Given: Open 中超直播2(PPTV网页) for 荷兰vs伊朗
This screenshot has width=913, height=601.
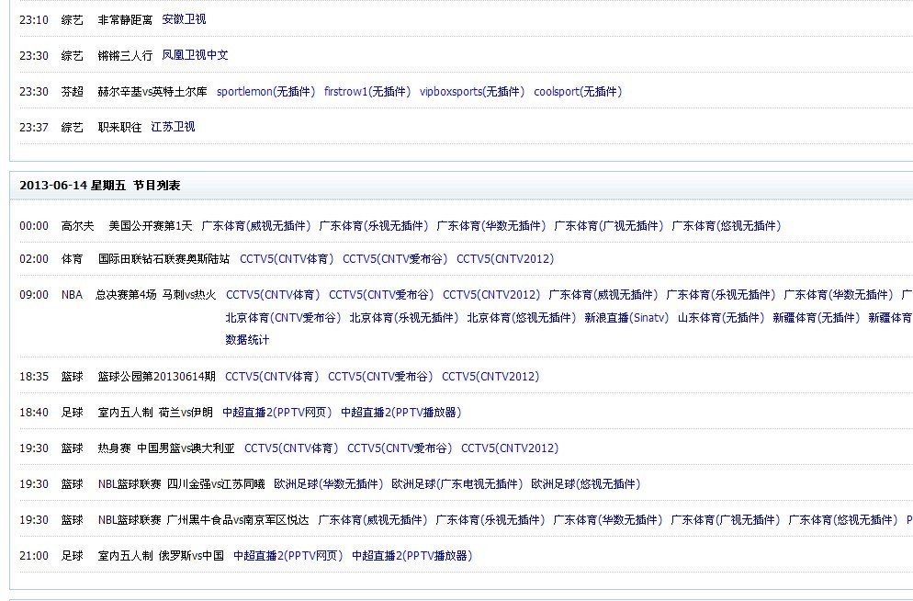Looking at the screenshot, I should 276,412.
